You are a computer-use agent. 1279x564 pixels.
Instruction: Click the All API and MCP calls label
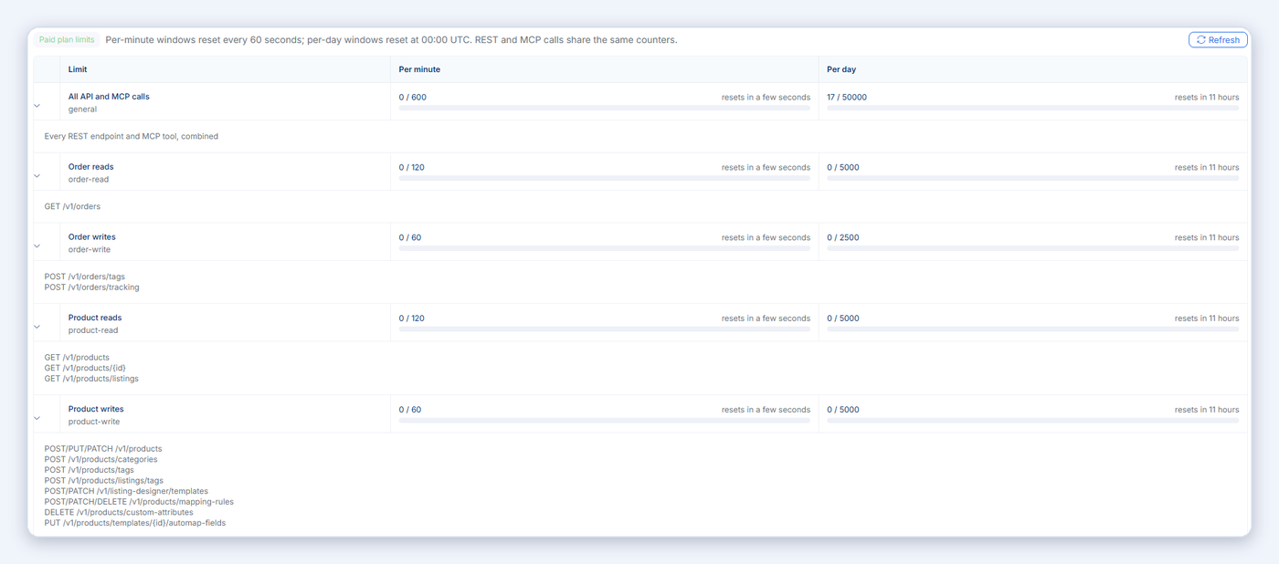[x=109, y=97]
